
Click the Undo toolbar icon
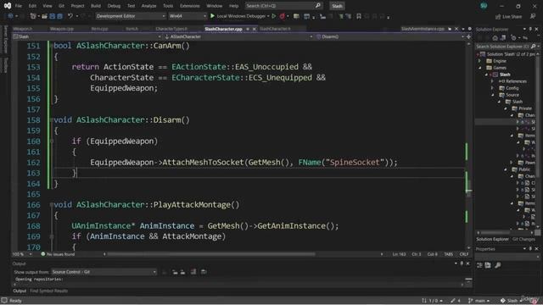70,16
